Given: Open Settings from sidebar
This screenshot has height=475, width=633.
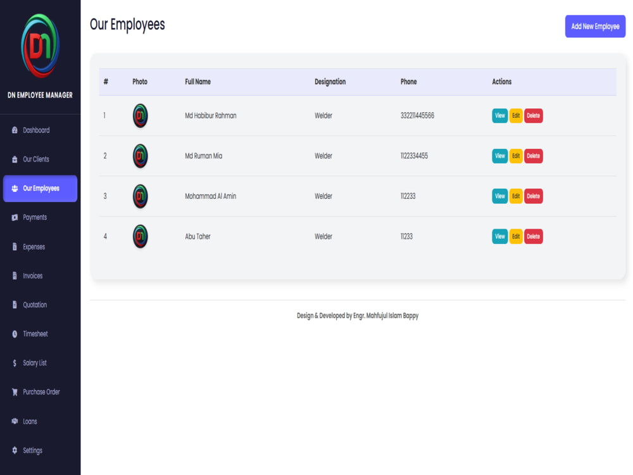Looking at the screenshot, I should 40,450.
